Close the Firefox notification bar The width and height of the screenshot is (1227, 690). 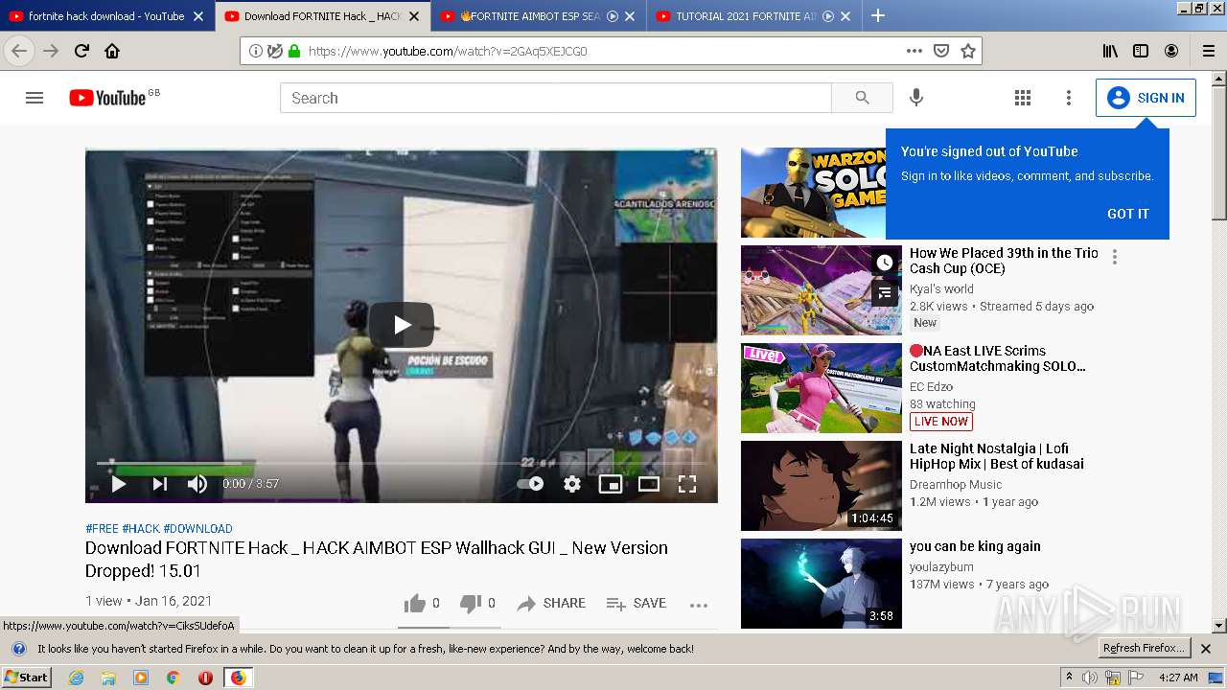tap(1206, 649)
